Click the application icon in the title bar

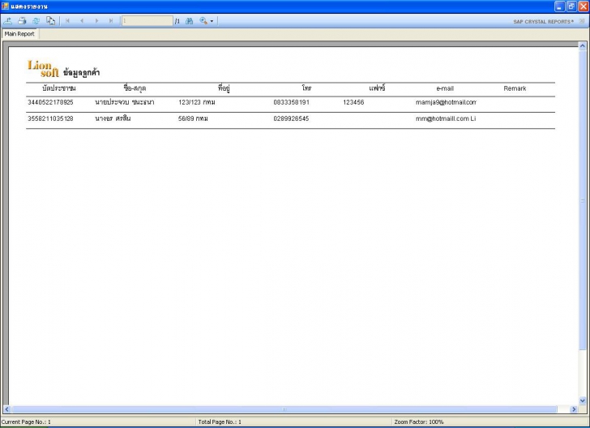pos(5,6)
